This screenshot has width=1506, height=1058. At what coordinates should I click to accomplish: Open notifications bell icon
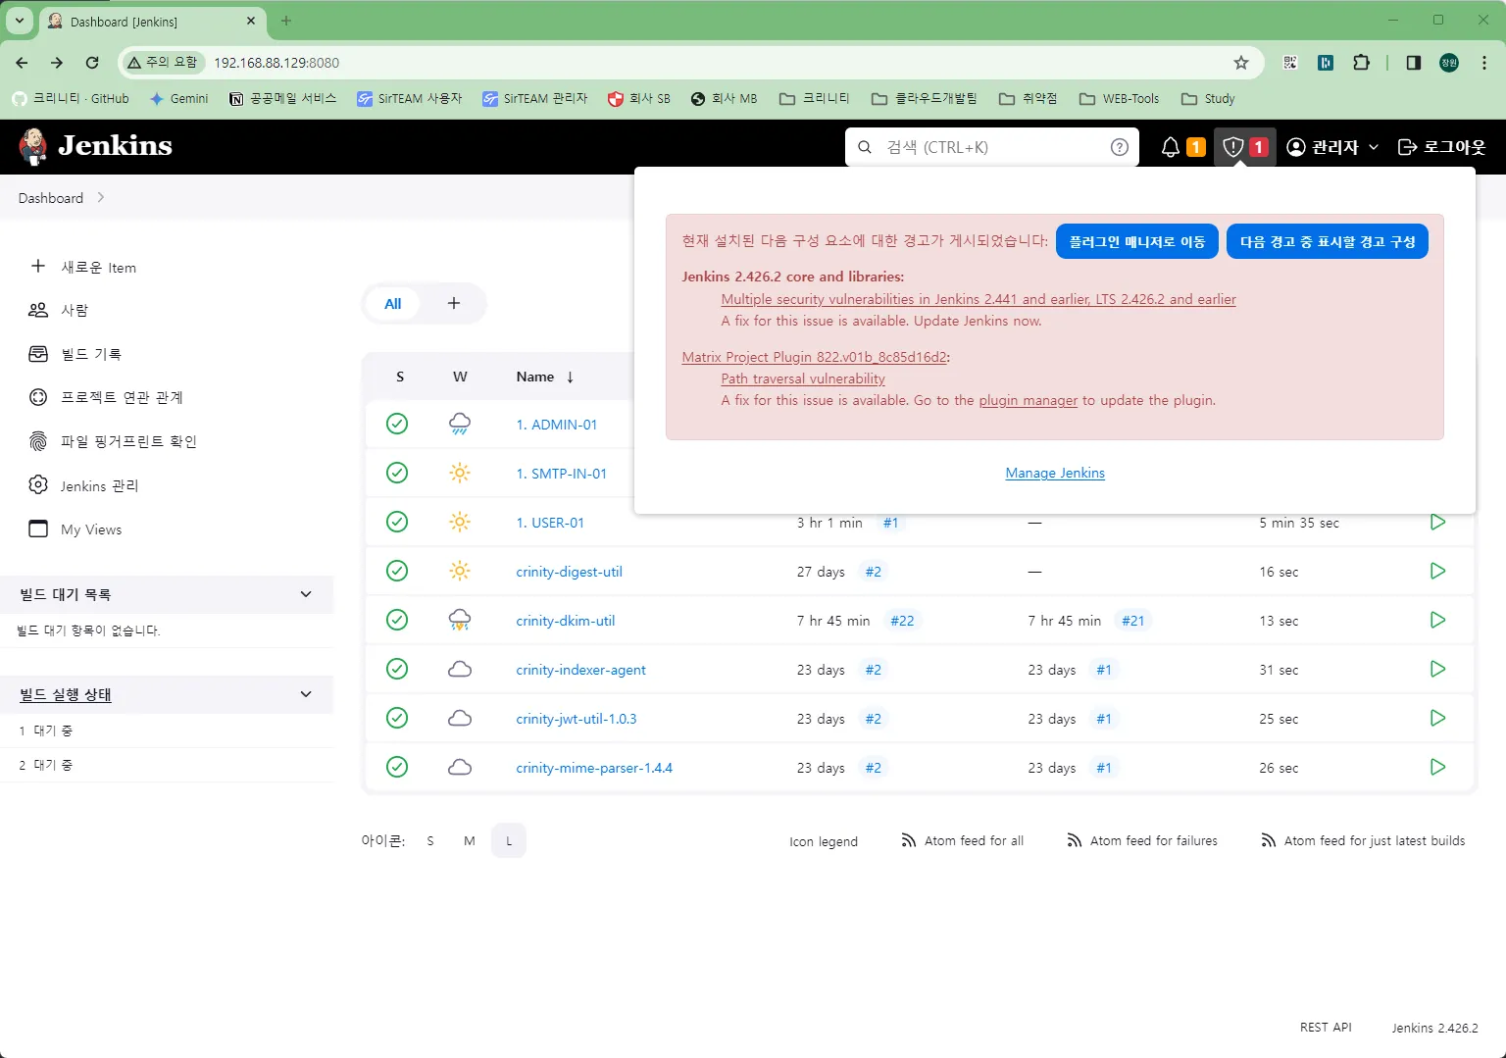pyautogui.click(x=1171, y=147)
